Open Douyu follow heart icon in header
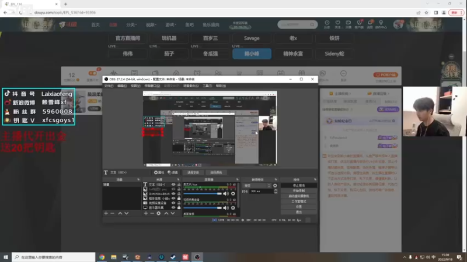 point(337,24)
